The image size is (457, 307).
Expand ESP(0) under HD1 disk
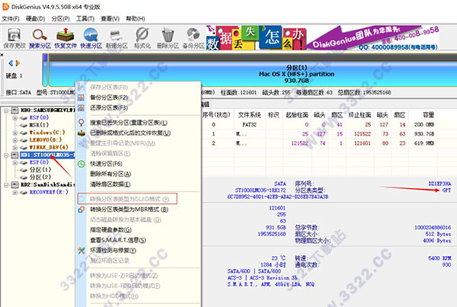click(x=15, y=162)
